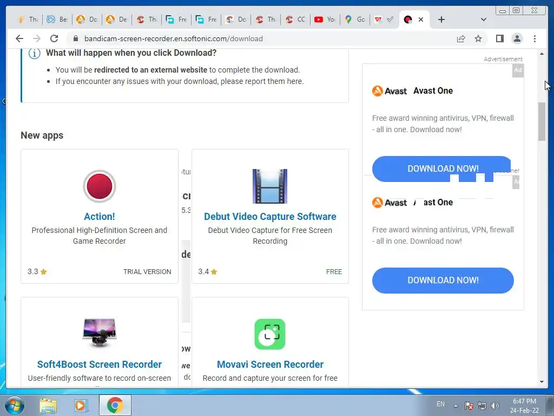Click the 'TRIAL VERSION' label on Action! card
554x416 pixels.
point(147,272)
